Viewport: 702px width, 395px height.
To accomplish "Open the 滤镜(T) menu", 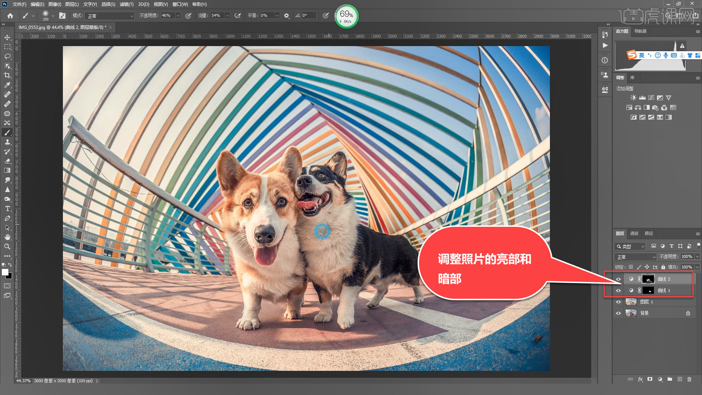I will click(x=127, y=4).
